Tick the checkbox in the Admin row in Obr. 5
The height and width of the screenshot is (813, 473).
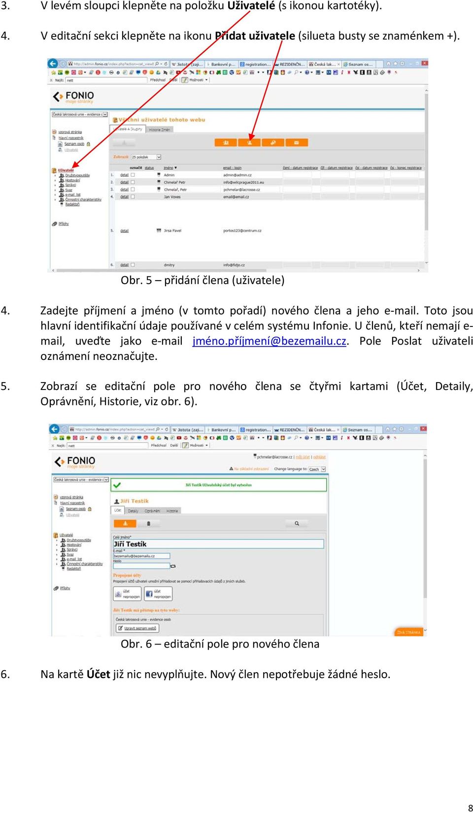click(133, 175)
